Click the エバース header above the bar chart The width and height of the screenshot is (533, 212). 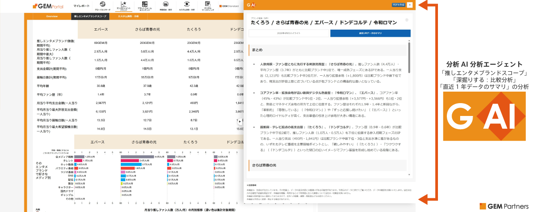(97, 142)
